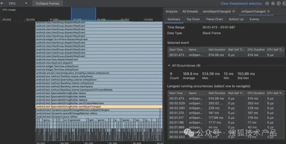This screenshot has width=286, height=144.
Task: Collapse the All Occurrences section
Action: click(x=169, y=66)
